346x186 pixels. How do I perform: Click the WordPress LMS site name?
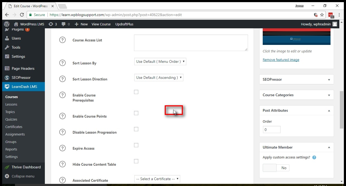tap(29, 24)
